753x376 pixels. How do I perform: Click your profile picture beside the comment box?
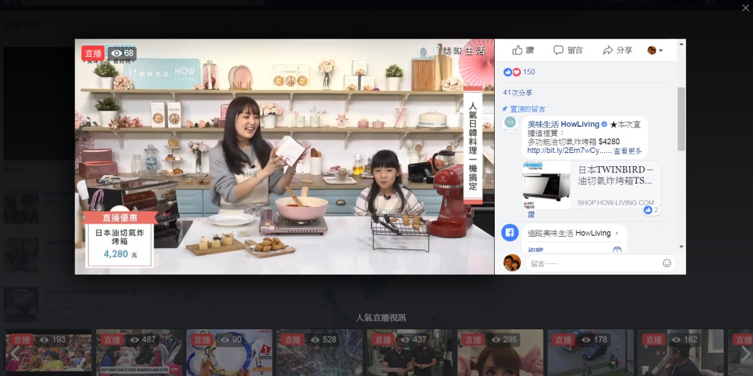[x=512, y=263]
